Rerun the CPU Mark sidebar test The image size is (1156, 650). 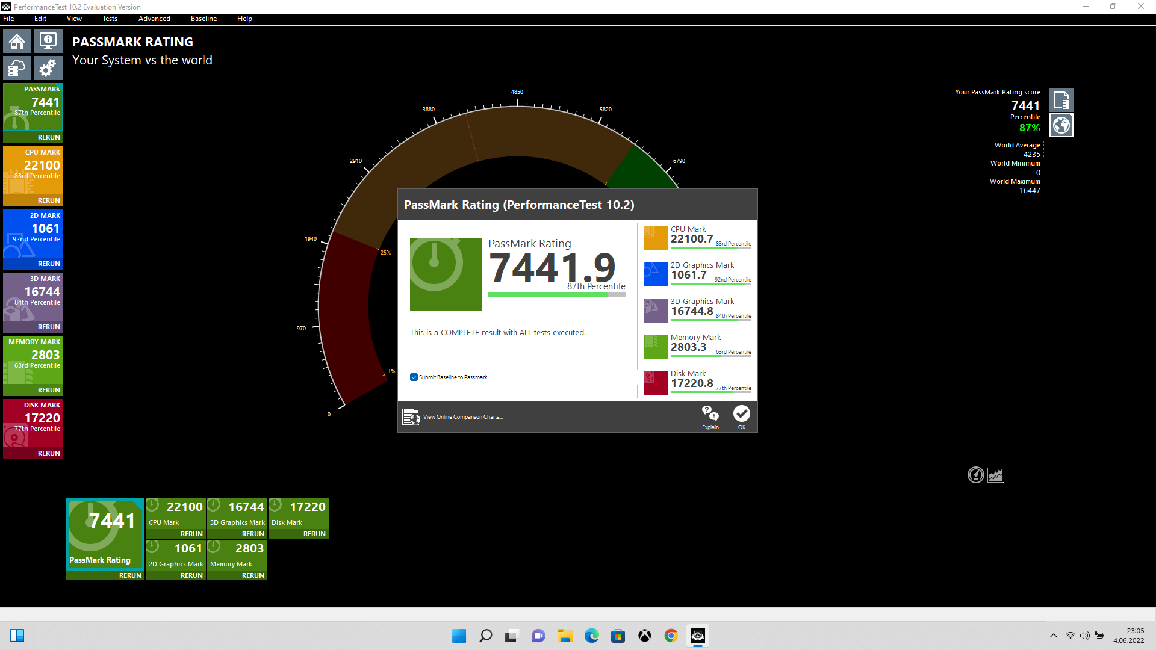pos(49,200)
